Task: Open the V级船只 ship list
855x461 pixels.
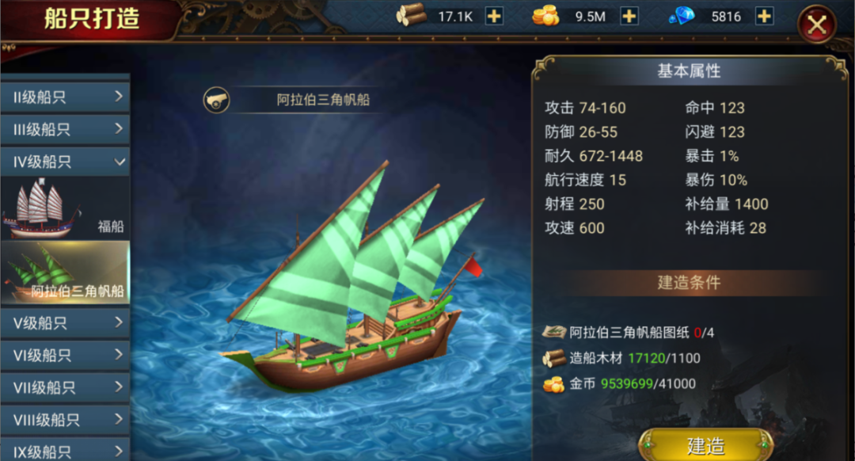Action: coord(65,323)
